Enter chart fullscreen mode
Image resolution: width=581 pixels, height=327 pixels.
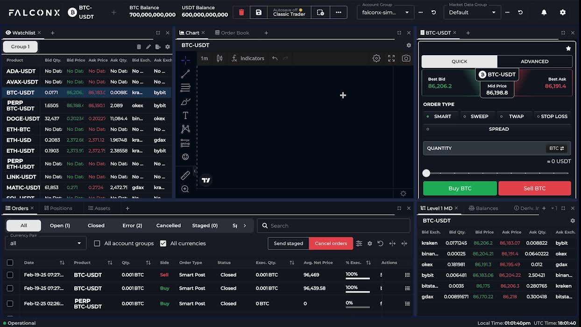[x=391, y=58]
